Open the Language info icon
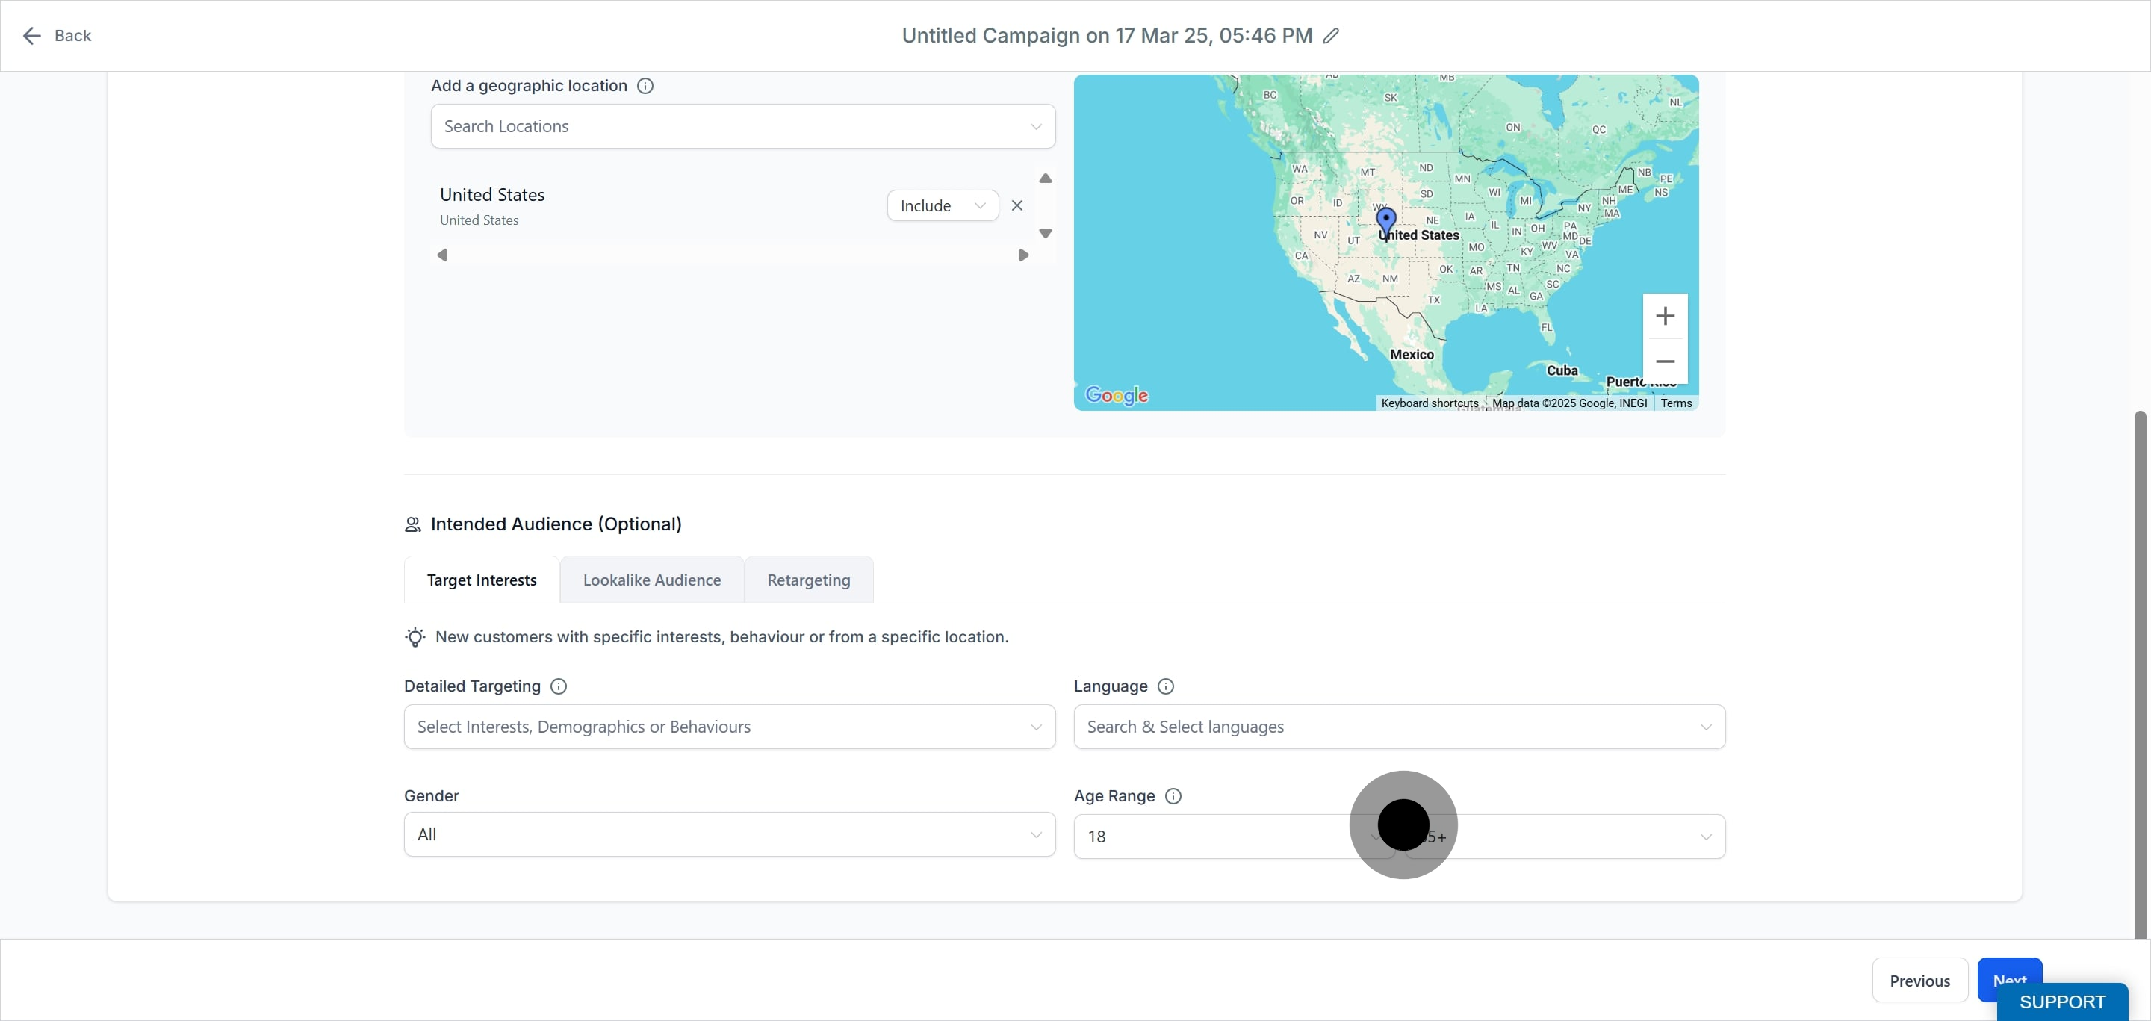Viewport: 2151px width, 1021px height. (1166, 686)
